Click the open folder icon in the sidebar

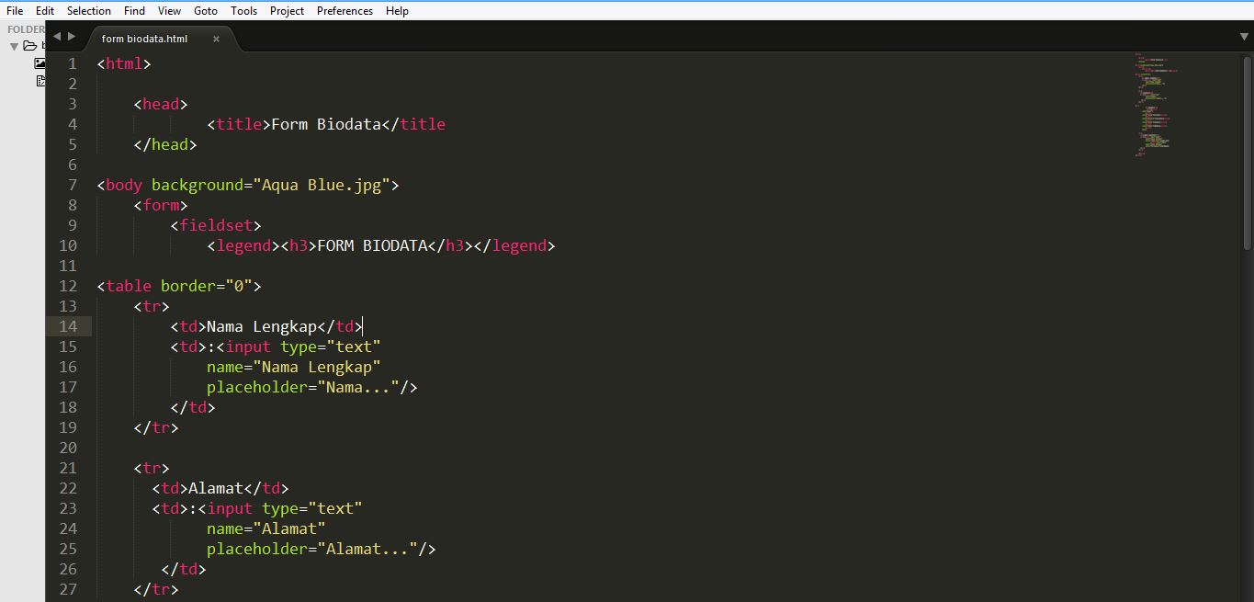point(30,46)
